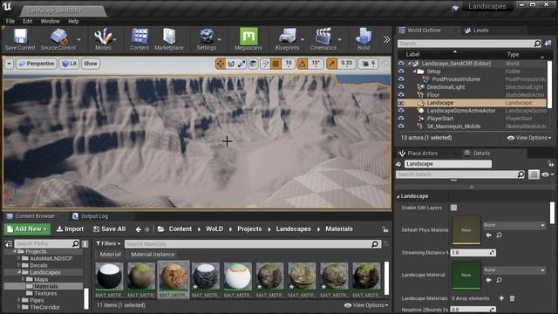Click the Save All button
The width and height of the screenshot is (558, 314).
tap(109, 229)
